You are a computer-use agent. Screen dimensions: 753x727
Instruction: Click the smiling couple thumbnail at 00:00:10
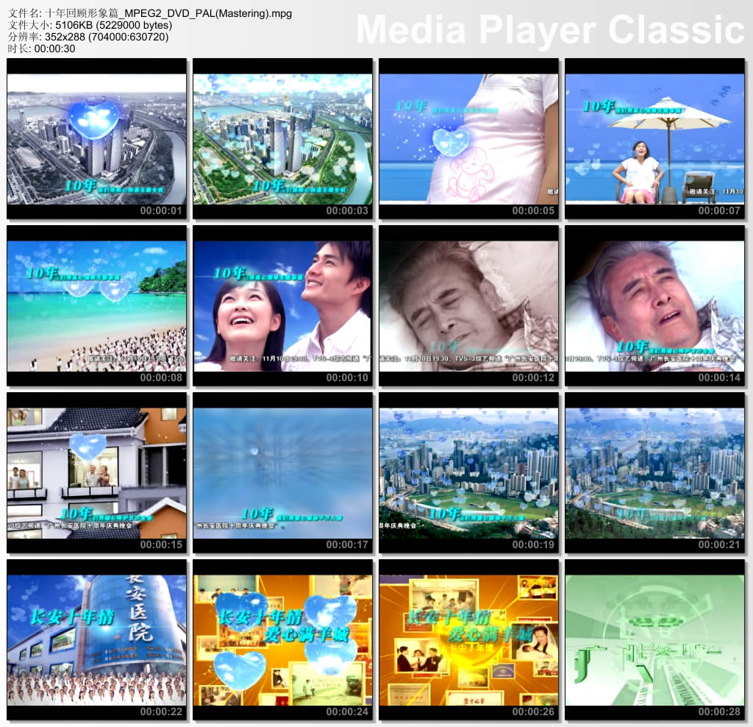pyautogui.click(x=282, y=305)
